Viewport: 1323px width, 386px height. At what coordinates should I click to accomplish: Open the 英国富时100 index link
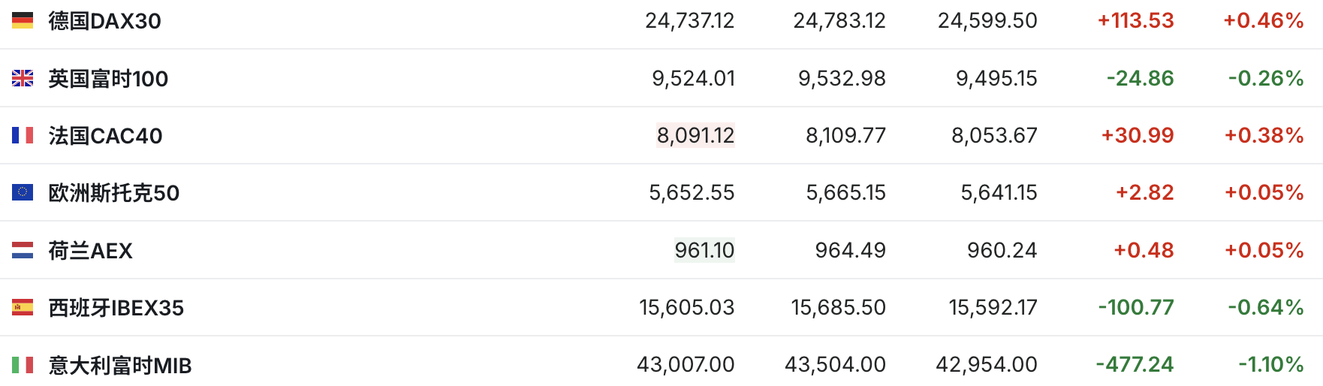pos(108,79)
